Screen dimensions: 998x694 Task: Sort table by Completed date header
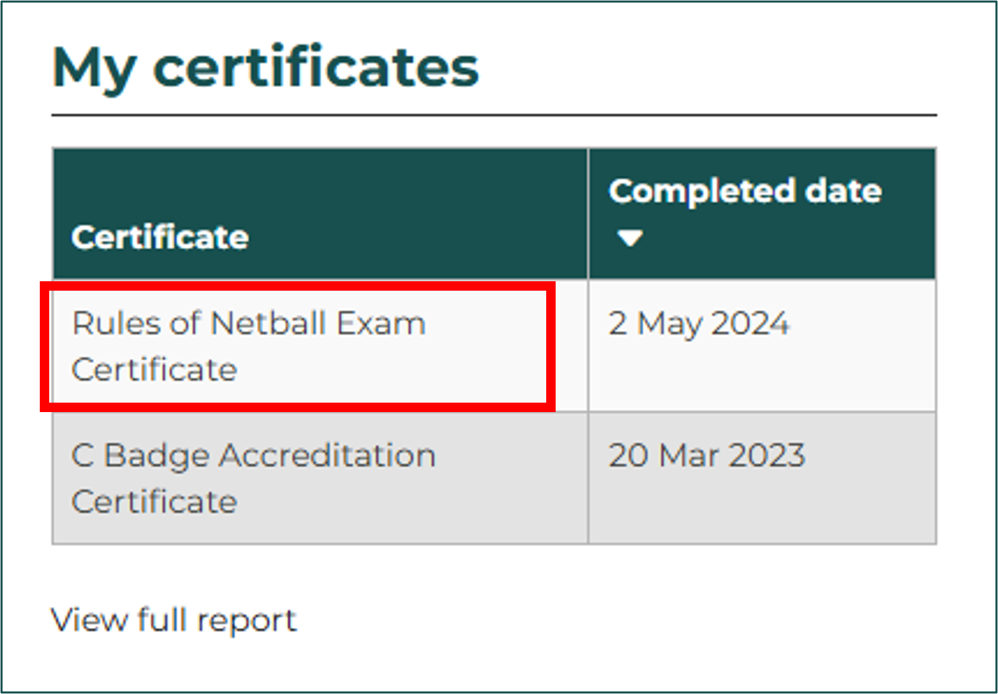click(744, 192)
